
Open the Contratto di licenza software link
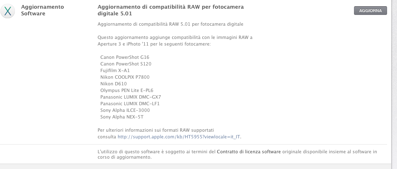coord(249,152)
